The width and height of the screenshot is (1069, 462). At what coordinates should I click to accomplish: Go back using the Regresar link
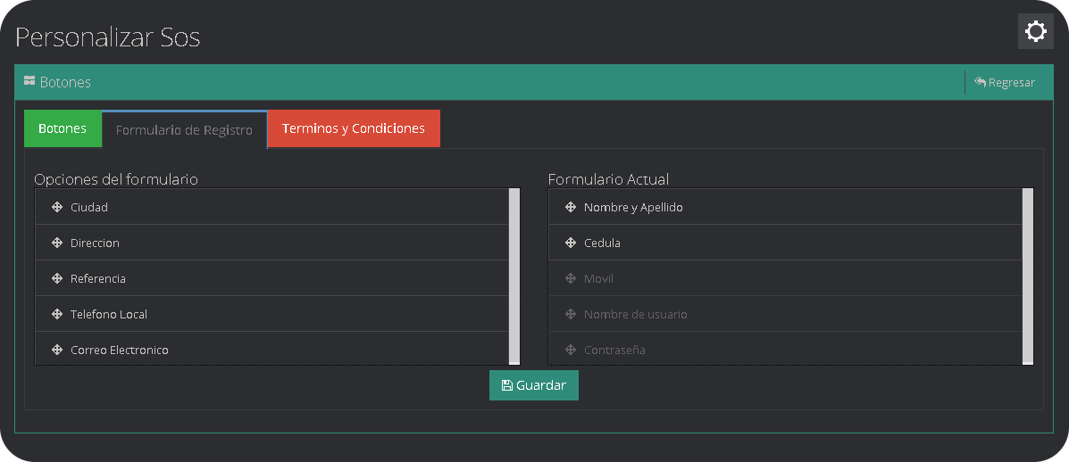click(x=1005, y=83)
